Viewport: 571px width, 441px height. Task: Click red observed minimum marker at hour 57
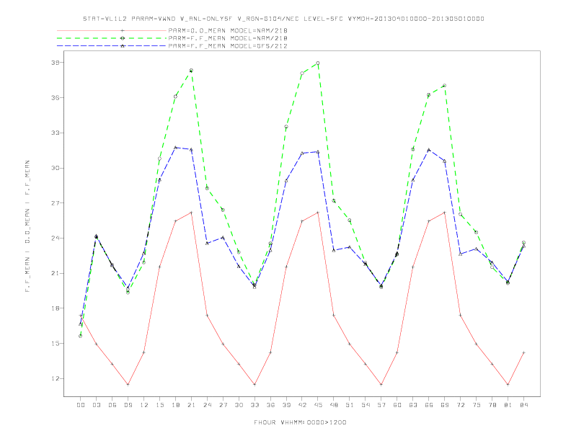point(381,384)
